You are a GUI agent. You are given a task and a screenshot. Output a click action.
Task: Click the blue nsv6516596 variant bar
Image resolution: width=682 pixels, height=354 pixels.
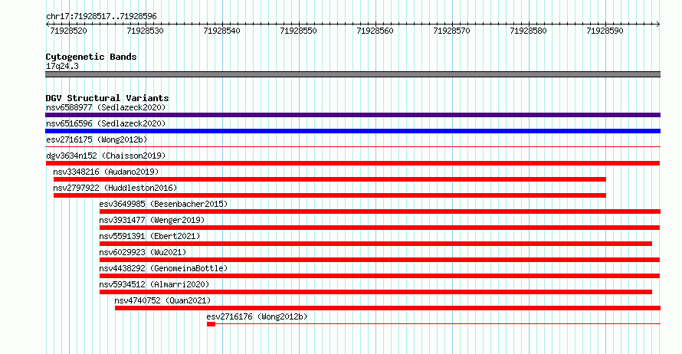(352, 131)
